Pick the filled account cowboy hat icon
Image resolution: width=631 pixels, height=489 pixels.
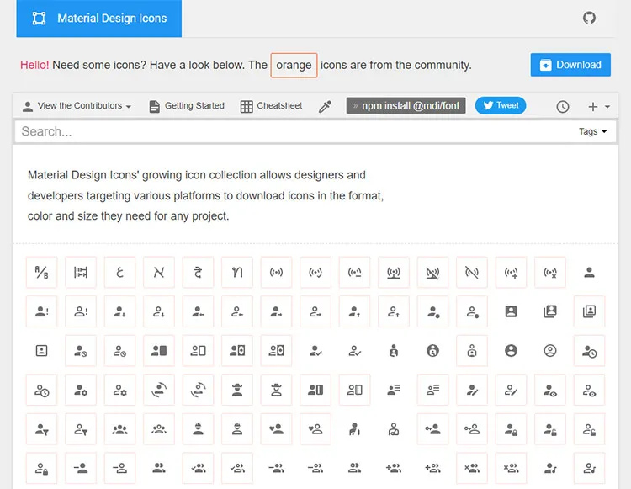click(237, 390)
